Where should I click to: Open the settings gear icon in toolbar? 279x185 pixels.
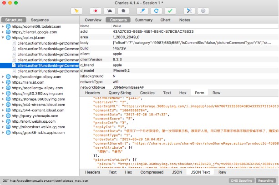tap(203, 11)
